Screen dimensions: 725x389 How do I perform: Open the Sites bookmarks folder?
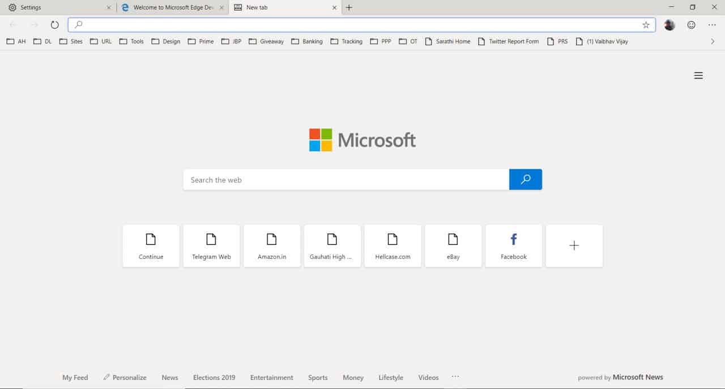pos(71,41)
